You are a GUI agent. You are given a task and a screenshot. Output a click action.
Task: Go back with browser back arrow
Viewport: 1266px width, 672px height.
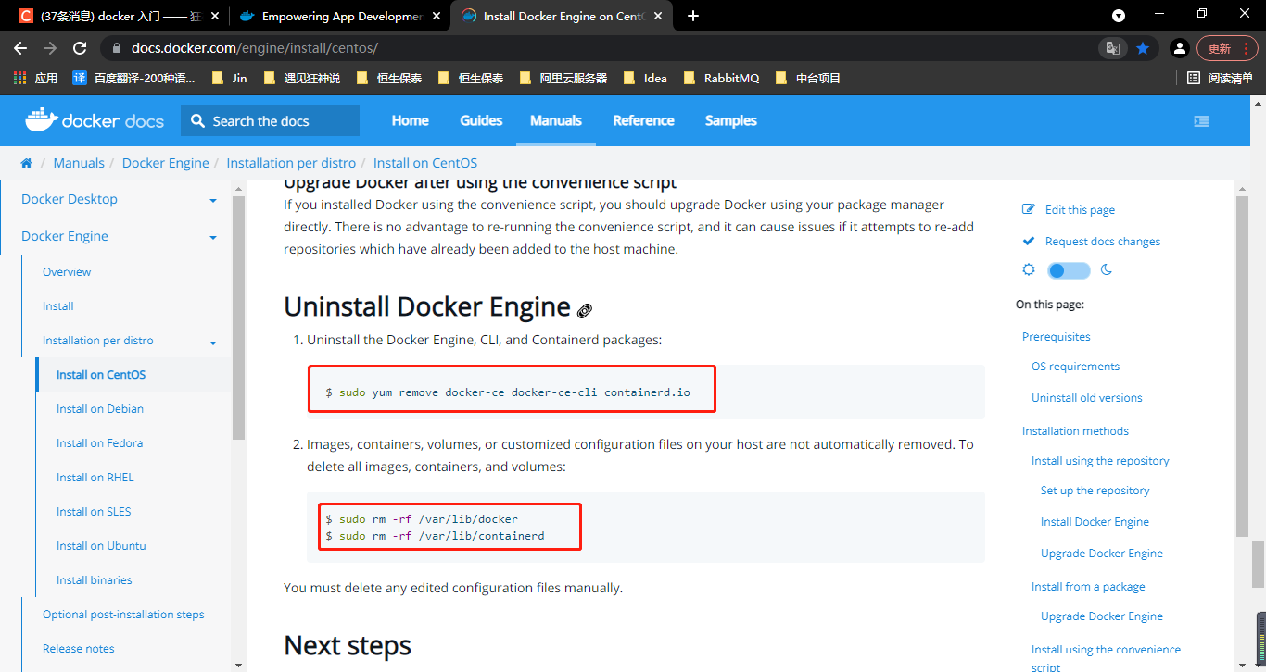pyautogui.click(x=20, y=48)
